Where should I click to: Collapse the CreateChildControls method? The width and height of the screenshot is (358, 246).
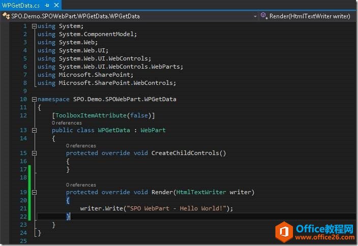pyautogui.click(x=34, y=153)
